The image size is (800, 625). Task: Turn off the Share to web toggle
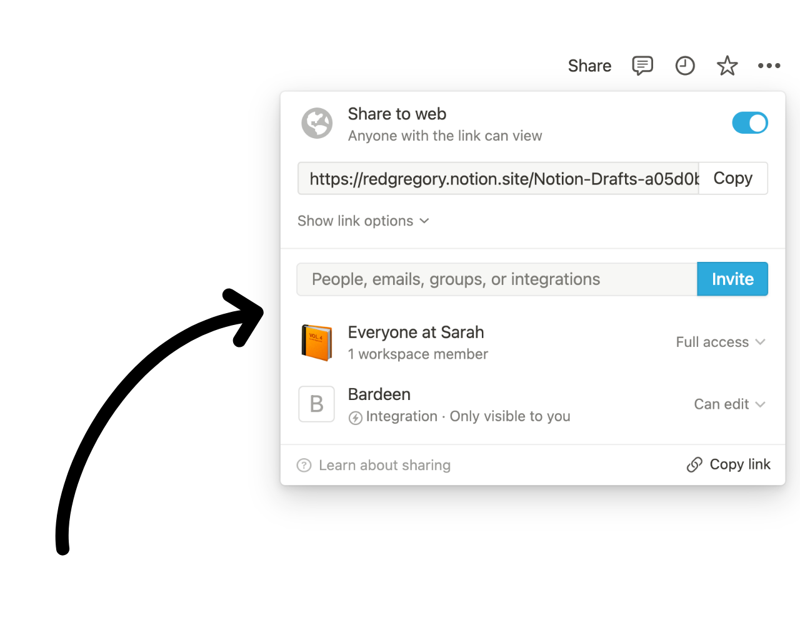[750, 123]
